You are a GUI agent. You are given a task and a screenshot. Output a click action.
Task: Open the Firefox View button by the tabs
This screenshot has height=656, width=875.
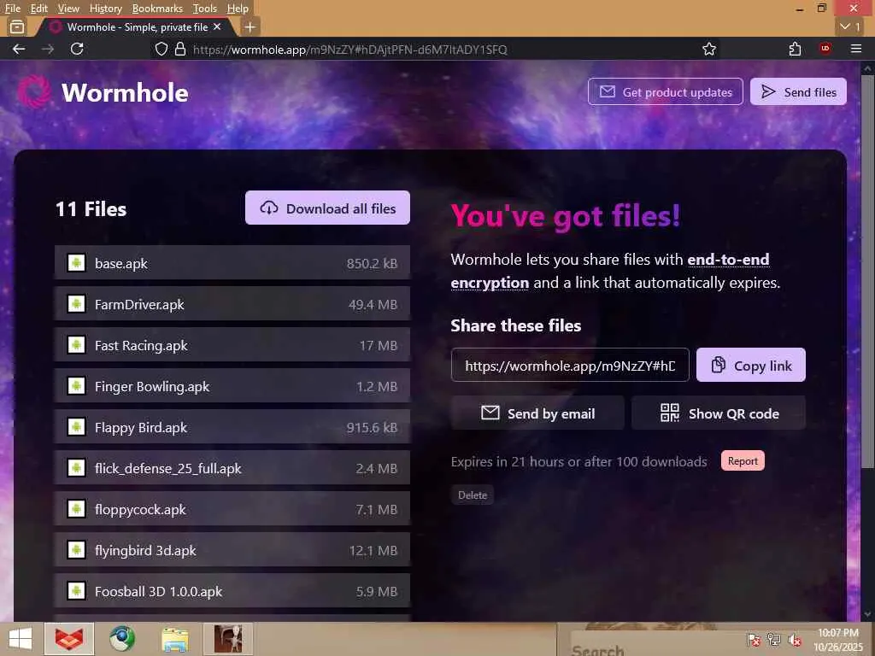tap(17, 26)
